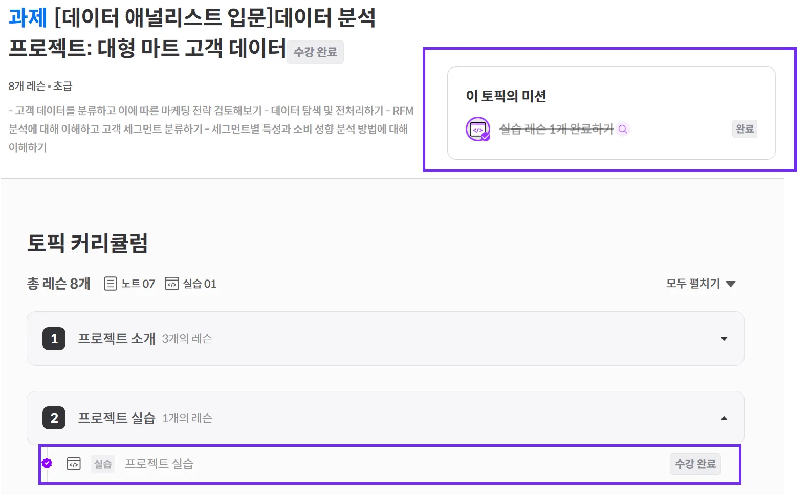Click the 이 토픽의 미션 card heading
Screen dimensions: 810x495
point(506,96)
